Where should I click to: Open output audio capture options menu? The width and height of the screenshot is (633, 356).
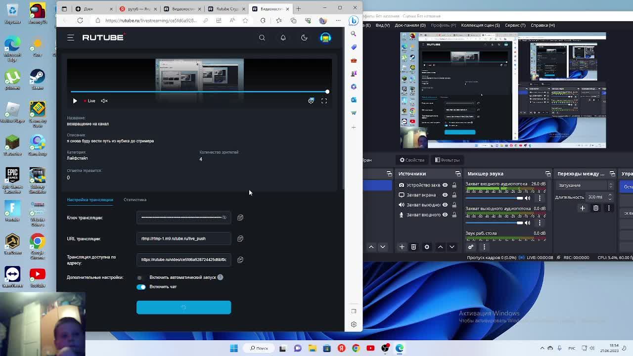click(x=540, y=222)
